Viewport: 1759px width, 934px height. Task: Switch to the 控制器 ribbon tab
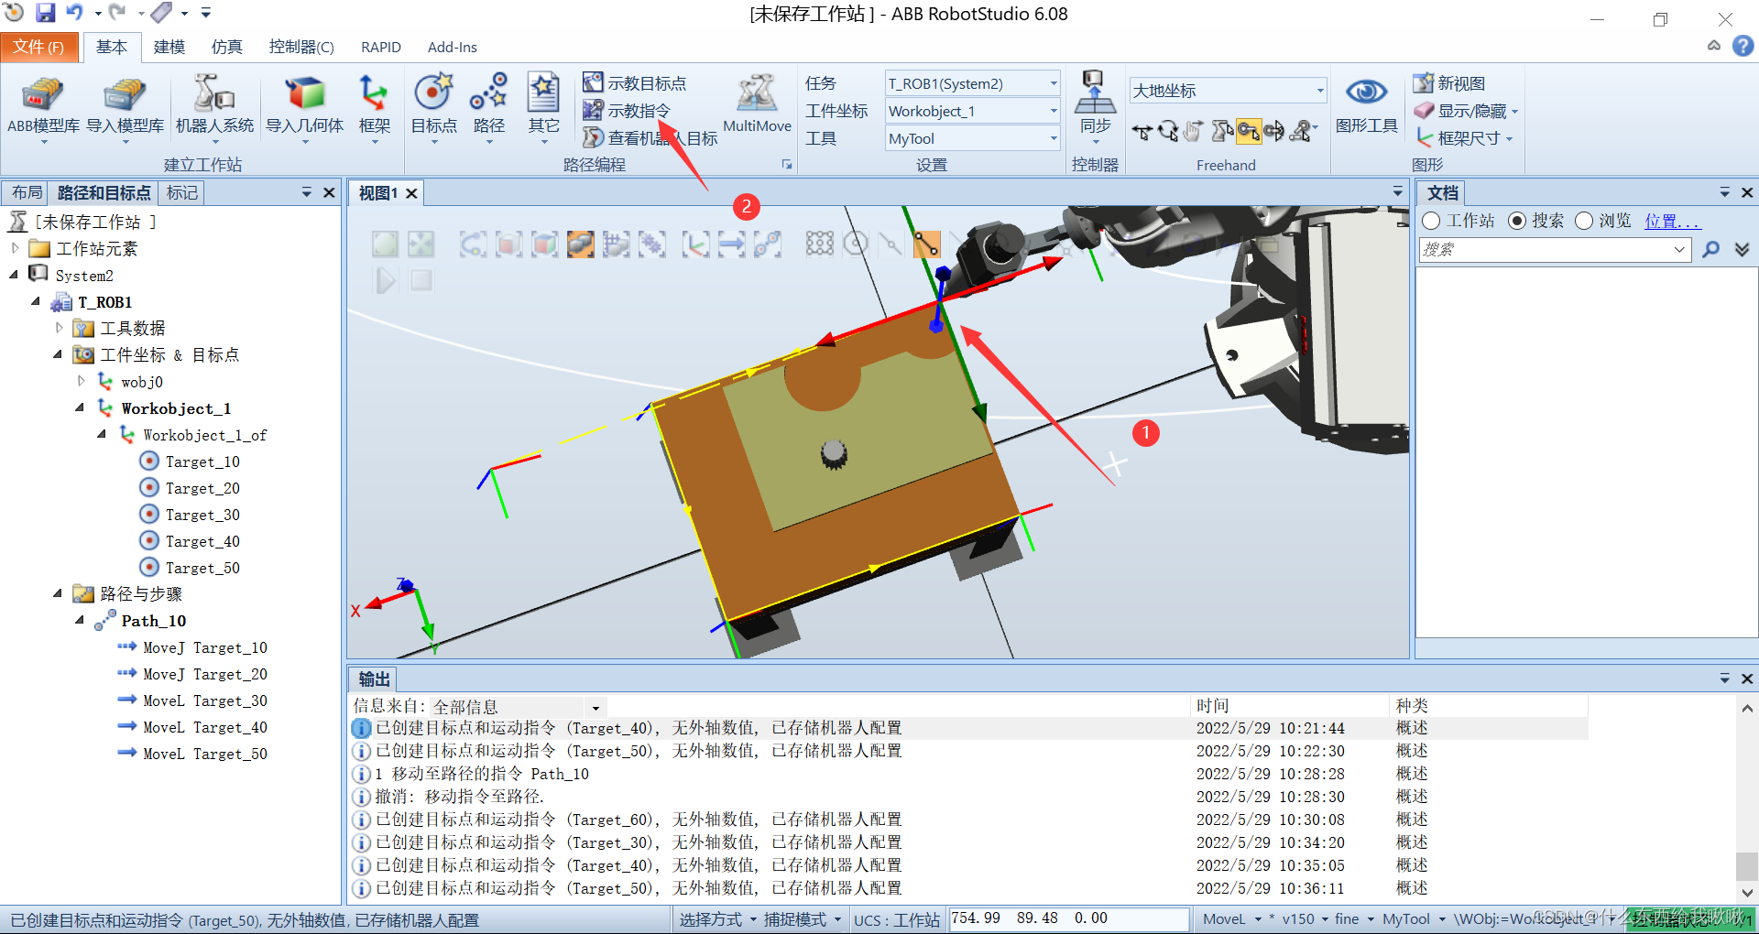(x=300, y=47)
